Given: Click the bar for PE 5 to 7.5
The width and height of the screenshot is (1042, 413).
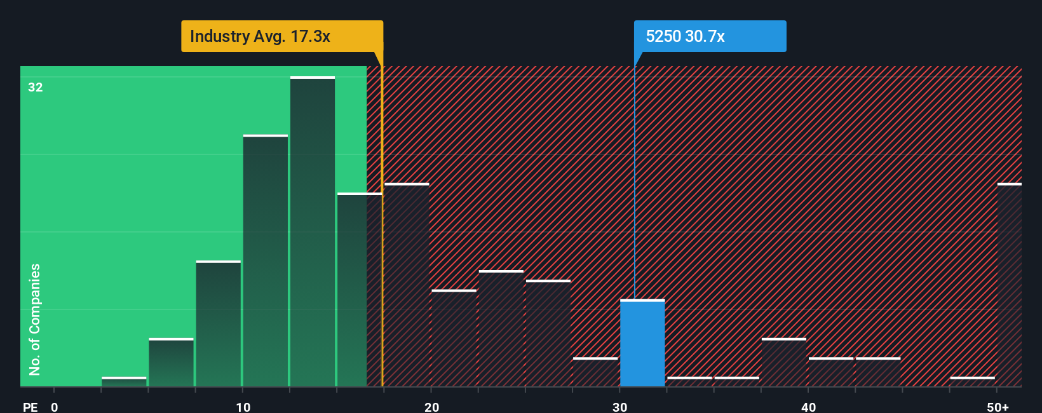Looking at the screenshot, I should 172,362.
